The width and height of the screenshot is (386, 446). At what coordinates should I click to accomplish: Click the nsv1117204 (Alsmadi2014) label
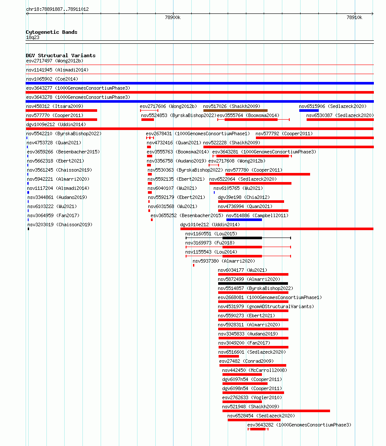coord(58,188)
